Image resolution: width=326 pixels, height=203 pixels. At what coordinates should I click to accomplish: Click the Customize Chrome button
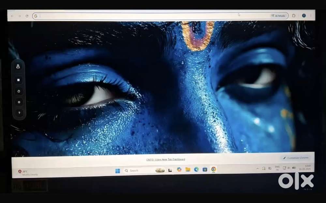[296, 158]
